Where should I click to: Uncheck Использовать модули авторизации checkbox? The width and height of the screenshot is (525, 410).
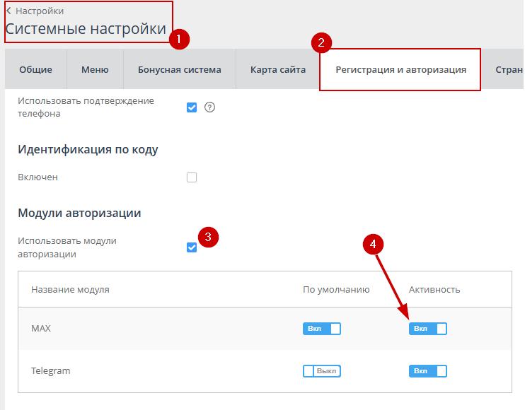point(192,247)
